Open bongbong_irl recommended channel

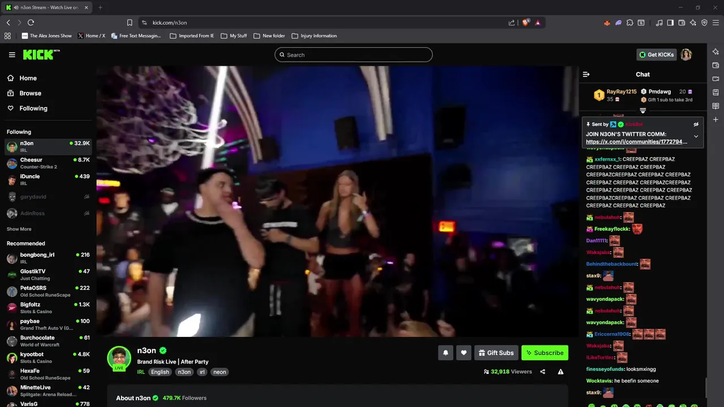pyautogui.click(x=48, y=258)
